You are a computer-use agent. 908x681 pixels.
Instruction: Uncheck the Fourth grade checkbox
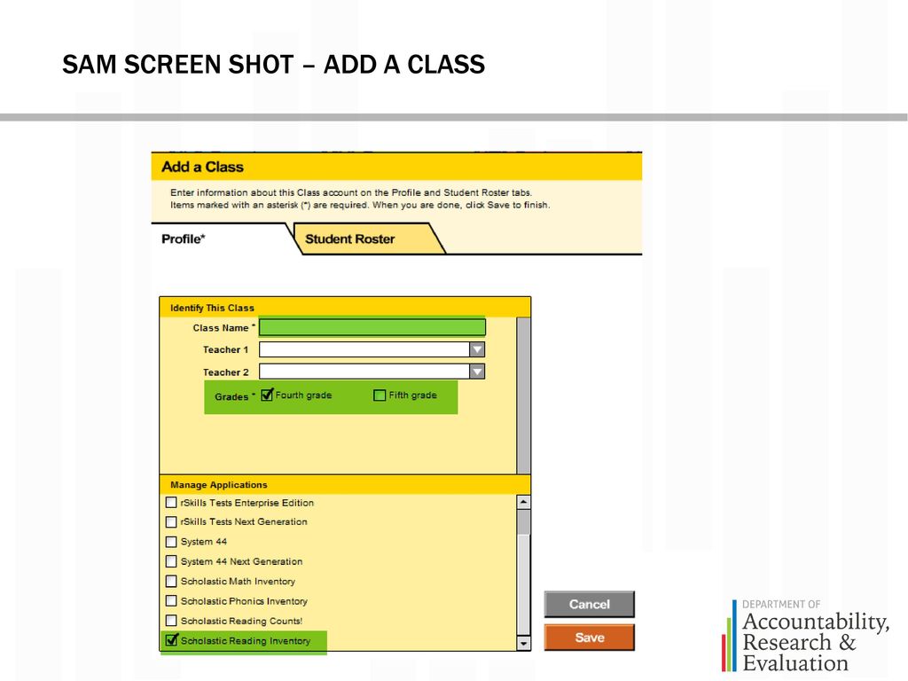[x=267, y=395]
